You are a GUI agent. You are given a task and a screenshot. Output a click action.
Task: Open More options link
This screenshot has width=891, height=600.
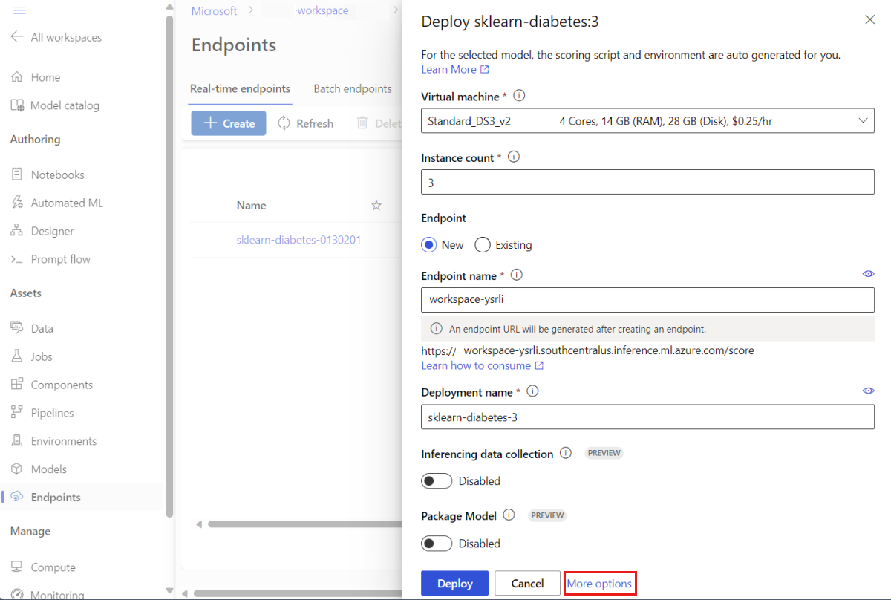tap(600, 584)
